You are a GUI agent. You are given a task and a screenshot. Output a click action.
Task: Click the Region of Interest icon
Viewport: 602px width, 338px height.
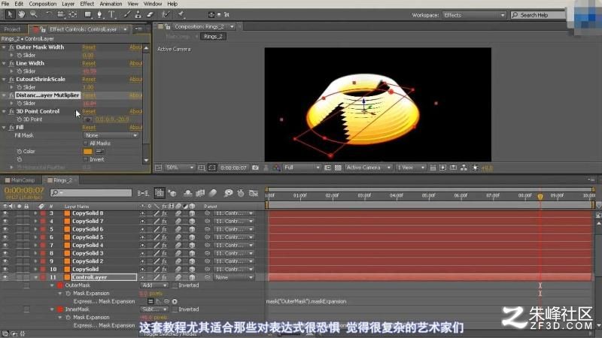pyautogui.click(x=327, y=167)
